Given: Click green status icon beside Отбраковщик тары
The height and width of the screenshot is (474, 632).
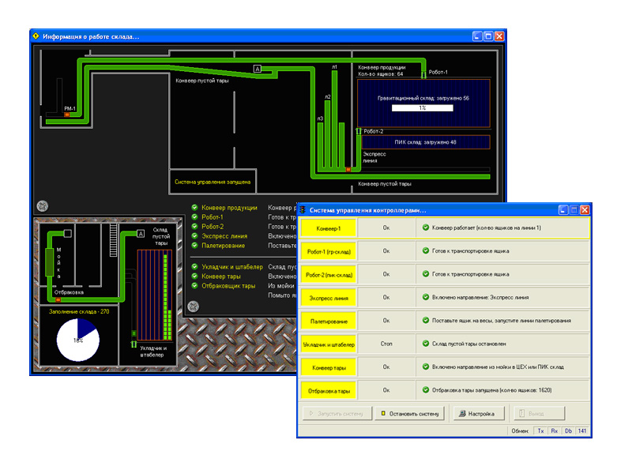Looking at the screenshot, I should point(194,286).
